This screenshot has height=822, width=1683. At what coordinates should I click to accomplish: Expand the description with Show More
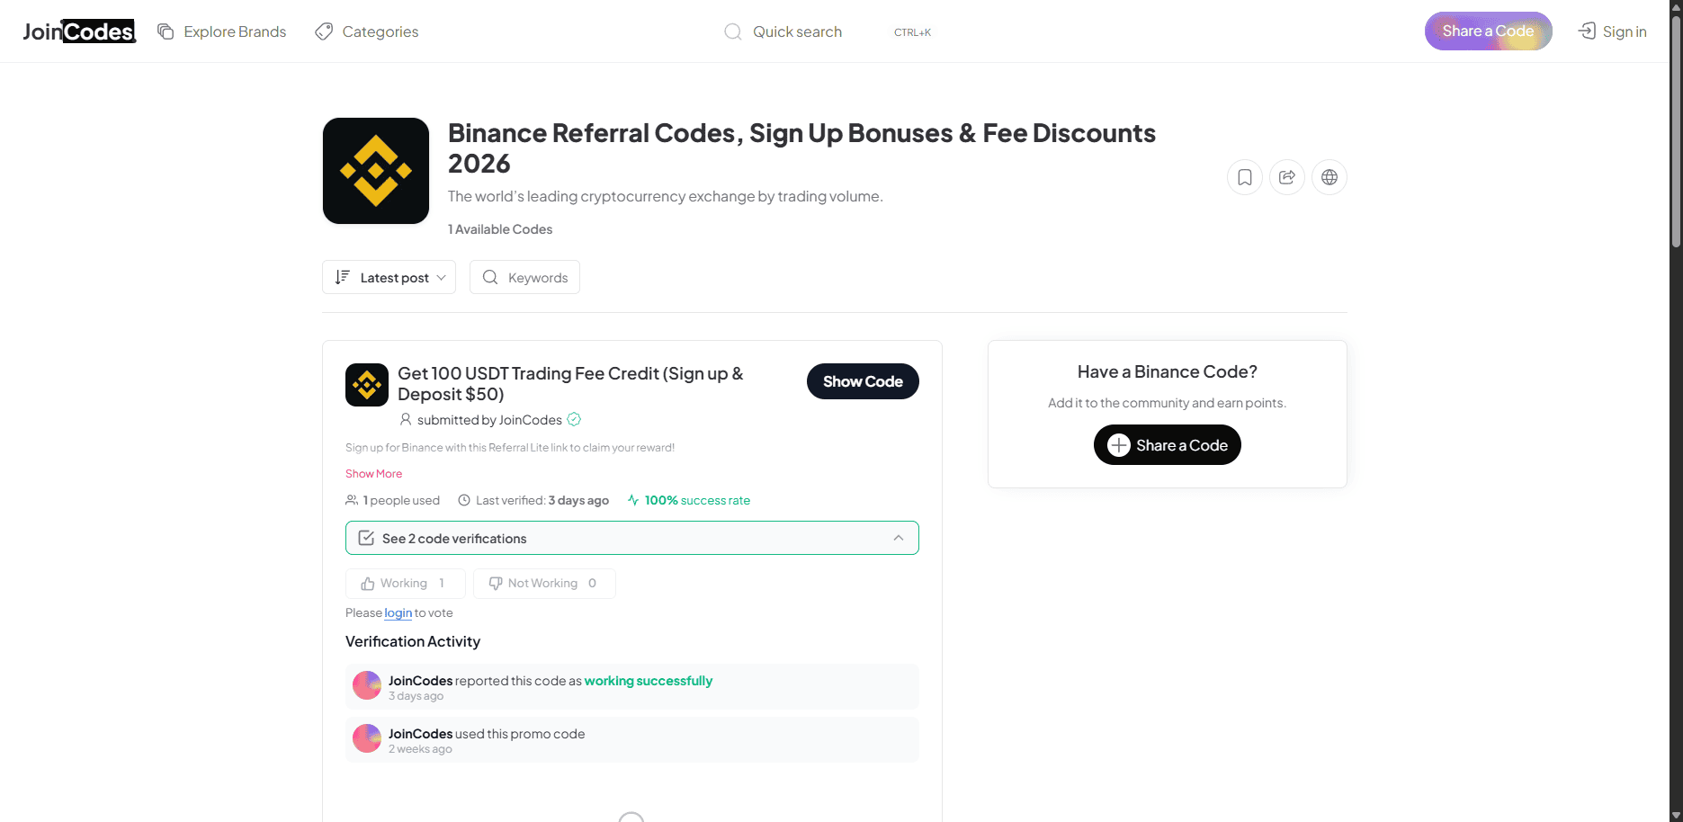(x=373, y=474)
